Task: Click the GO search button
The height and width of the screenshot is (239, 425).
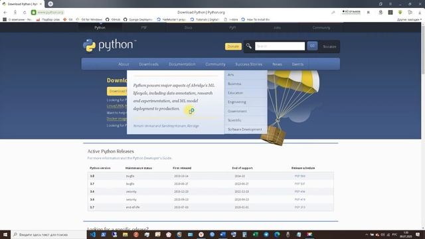Action: coord(312,46)
